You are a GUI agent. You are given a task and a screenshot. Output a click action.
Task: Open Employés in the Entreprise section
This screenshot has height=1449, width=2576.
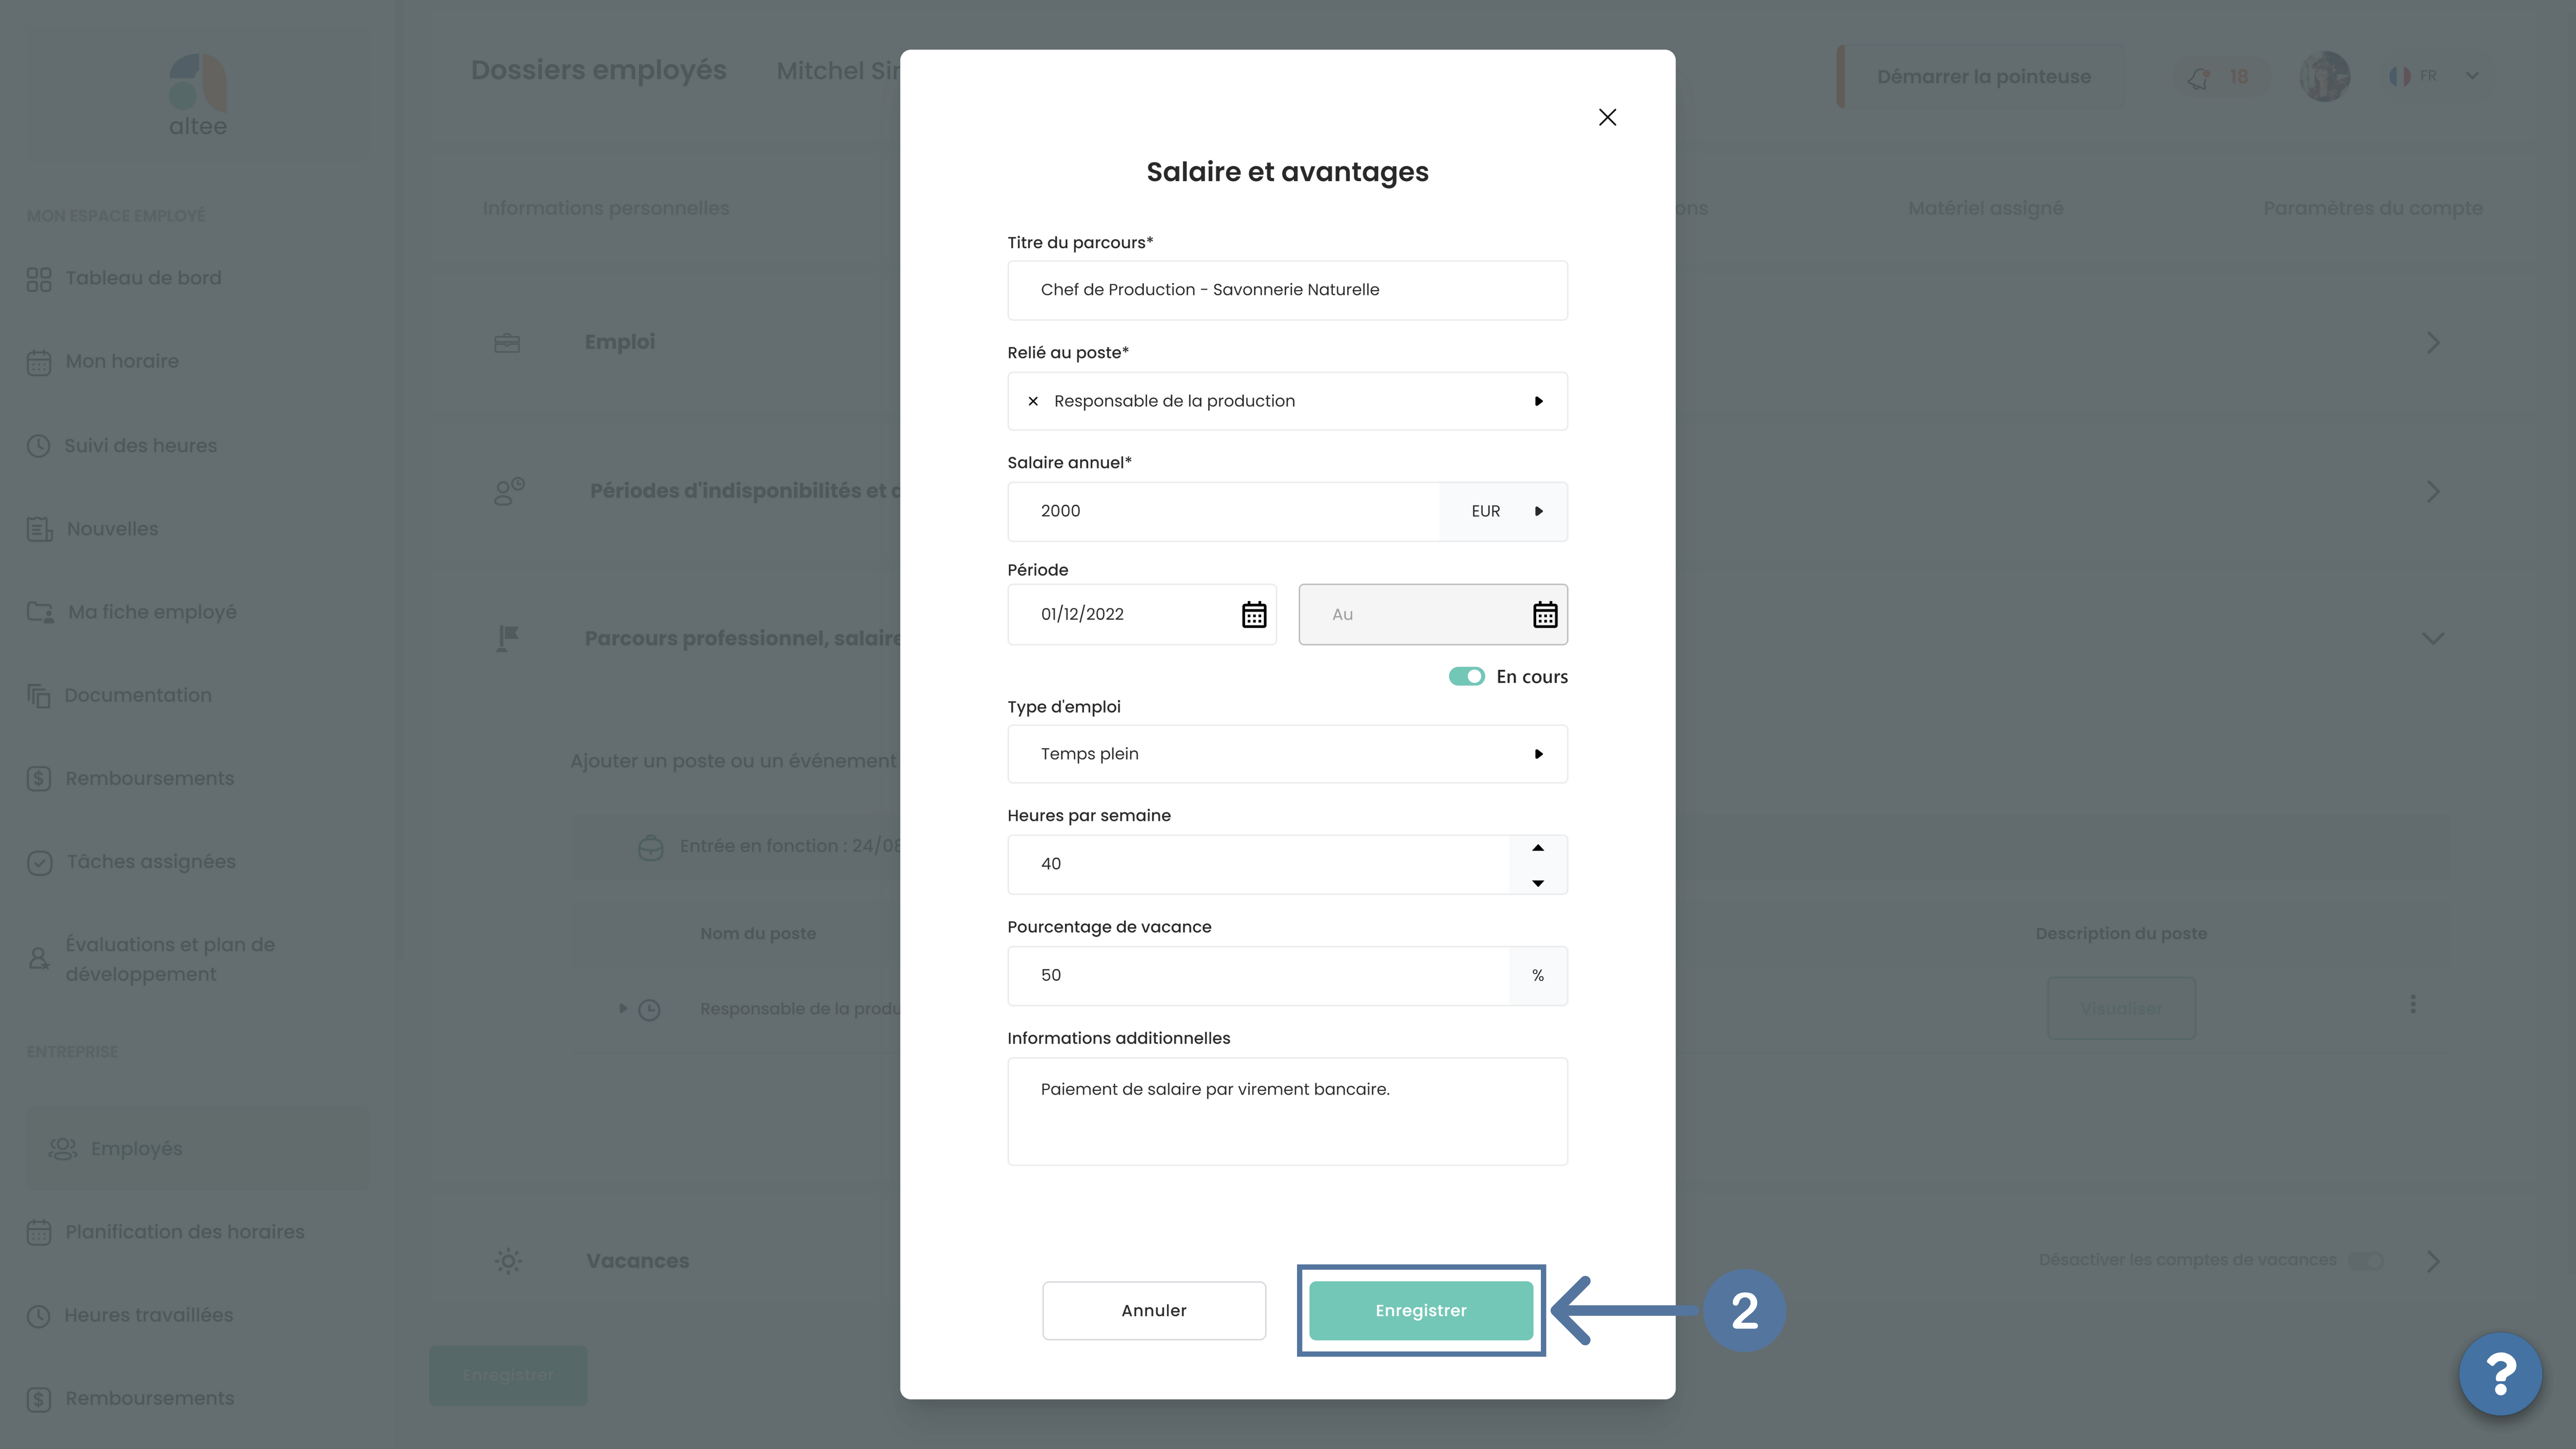pyautogui.click(x=197, y=1149)
